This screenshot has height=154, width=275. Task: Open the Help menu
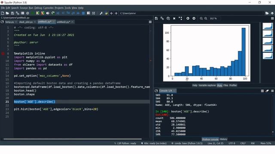pos(81,8)
